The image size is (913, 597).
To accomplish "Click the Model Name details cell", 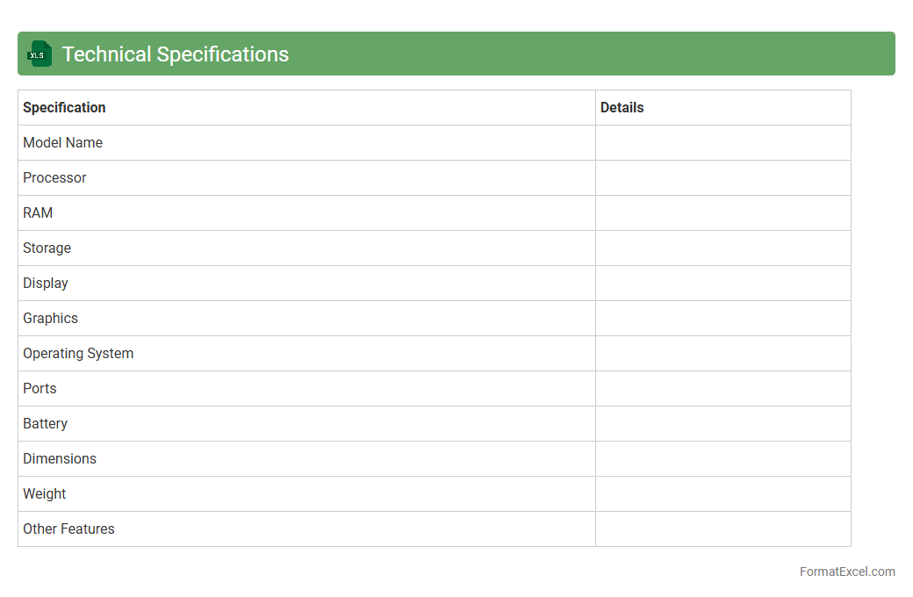I will (722, 142).
